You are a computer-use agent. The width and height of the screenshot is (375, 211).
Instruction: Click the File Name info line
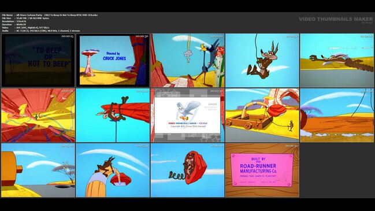pyautogui.click(x=50, y=15)
